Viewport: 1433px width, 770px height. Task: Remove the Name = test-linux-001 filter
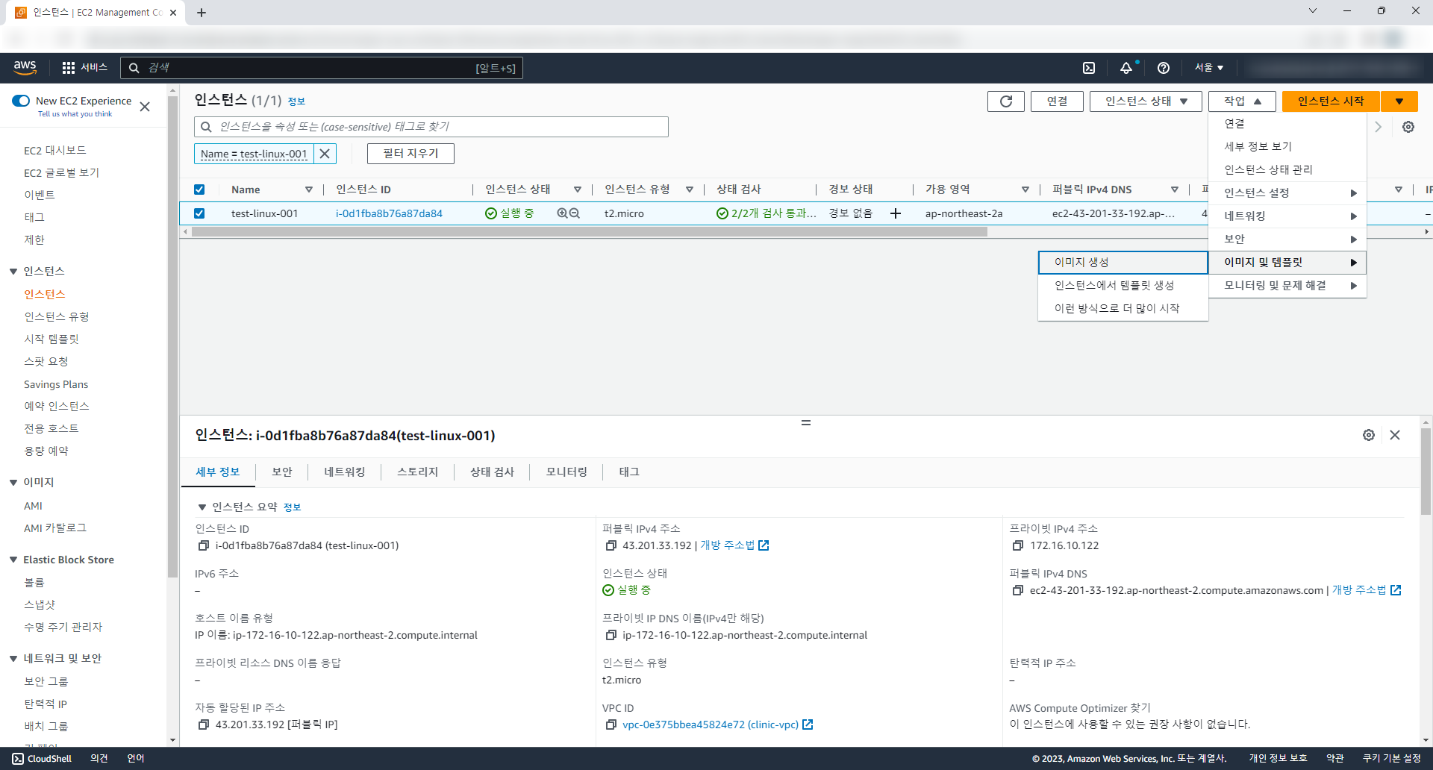(x=325, y=154)
